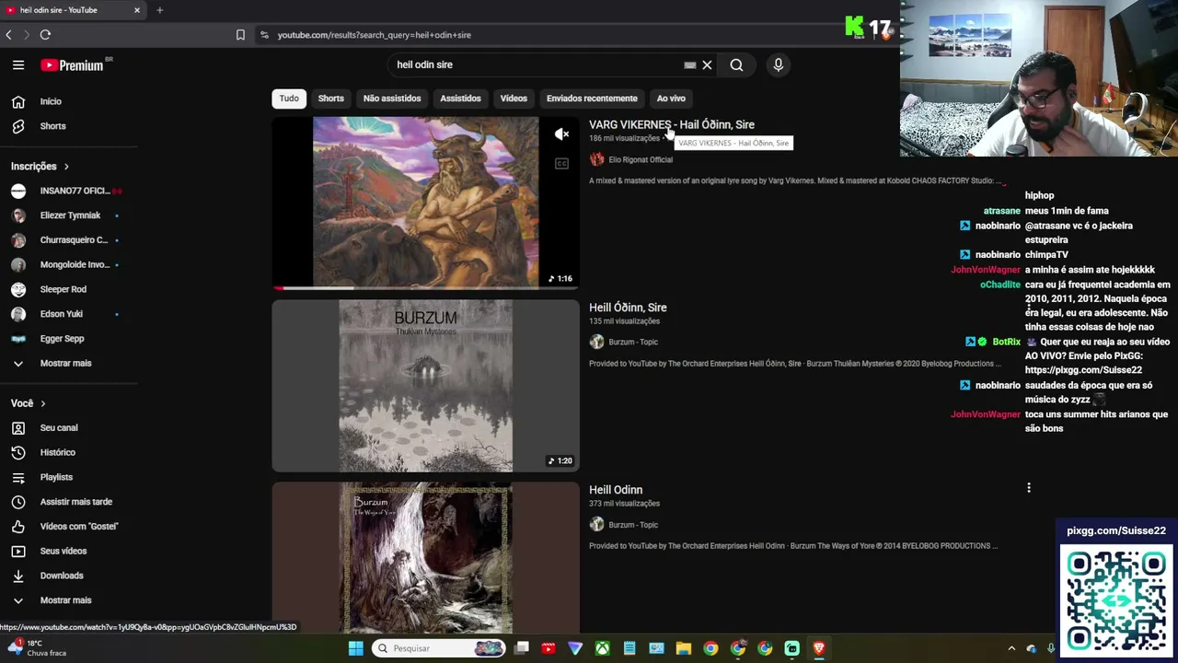1178x663 pixels.
Task: Open the VARG VIKERNES - Hail Óðinn, Sire title
Action: (x=672, y=125)
